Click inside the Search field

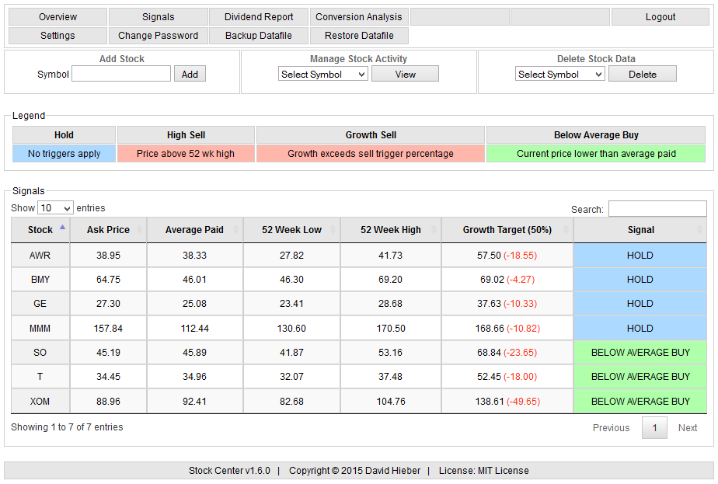coord(657,209)
